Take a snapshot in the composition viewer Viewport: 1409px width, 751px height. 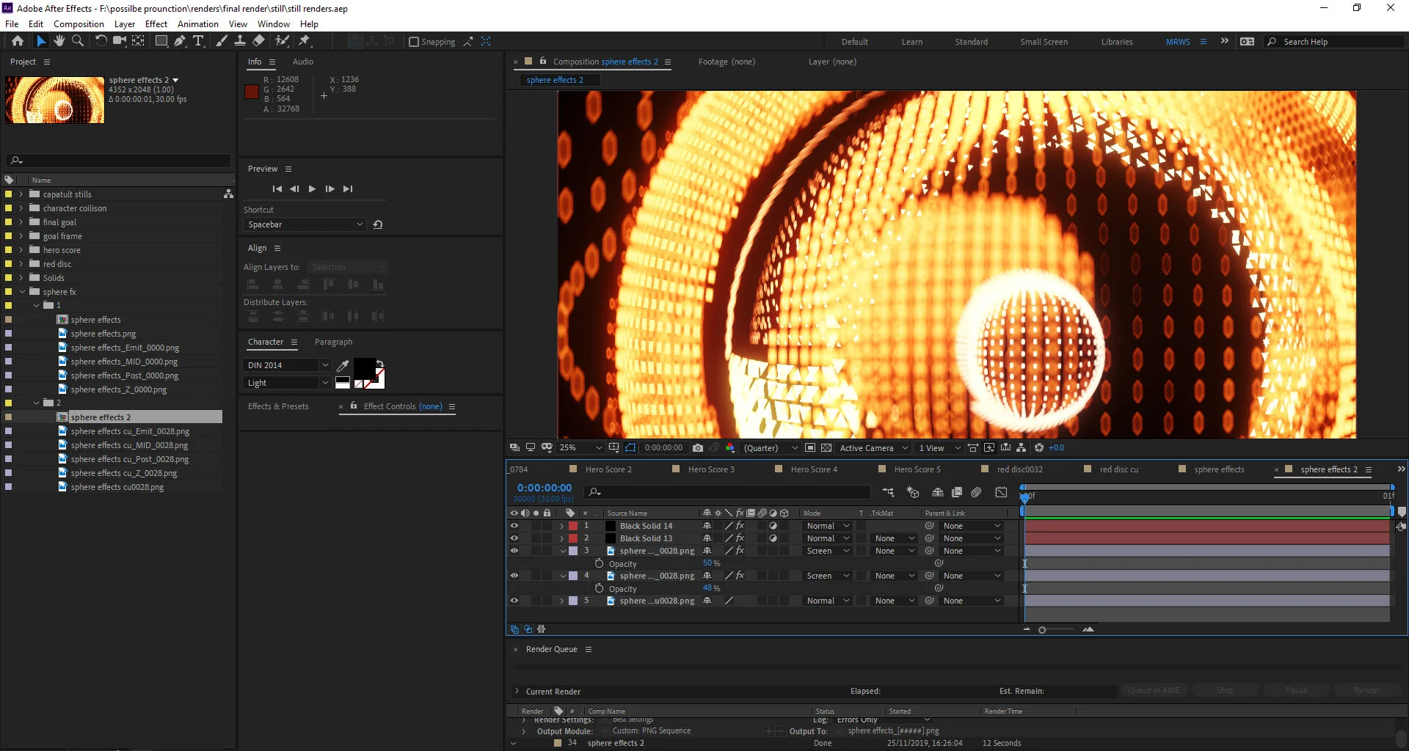[x=698, y=447]
